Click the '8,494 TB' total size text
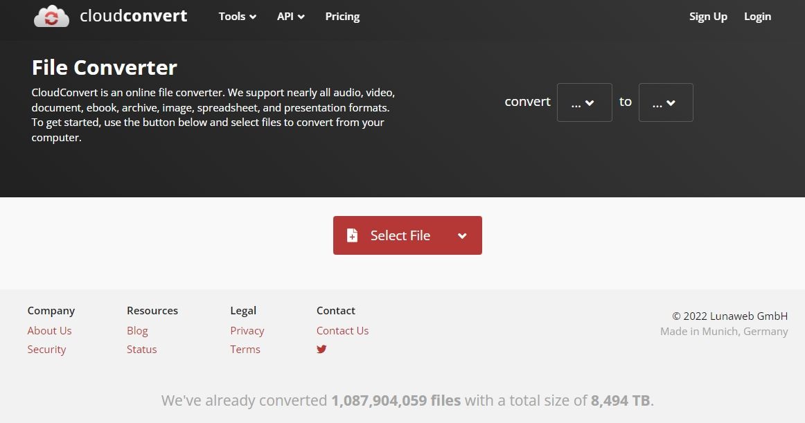Image resolution: width=805 pixels, height=423 pixels. tap(620, 400)
